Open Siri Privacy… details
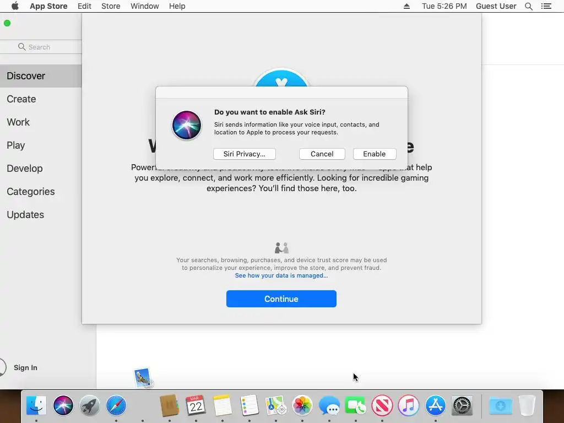Viewport: 564px width, 423px height. (244, 154)
